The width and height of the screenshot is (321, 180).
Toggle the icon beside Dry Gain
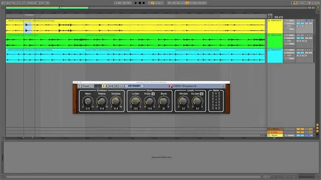click(201, 94)
